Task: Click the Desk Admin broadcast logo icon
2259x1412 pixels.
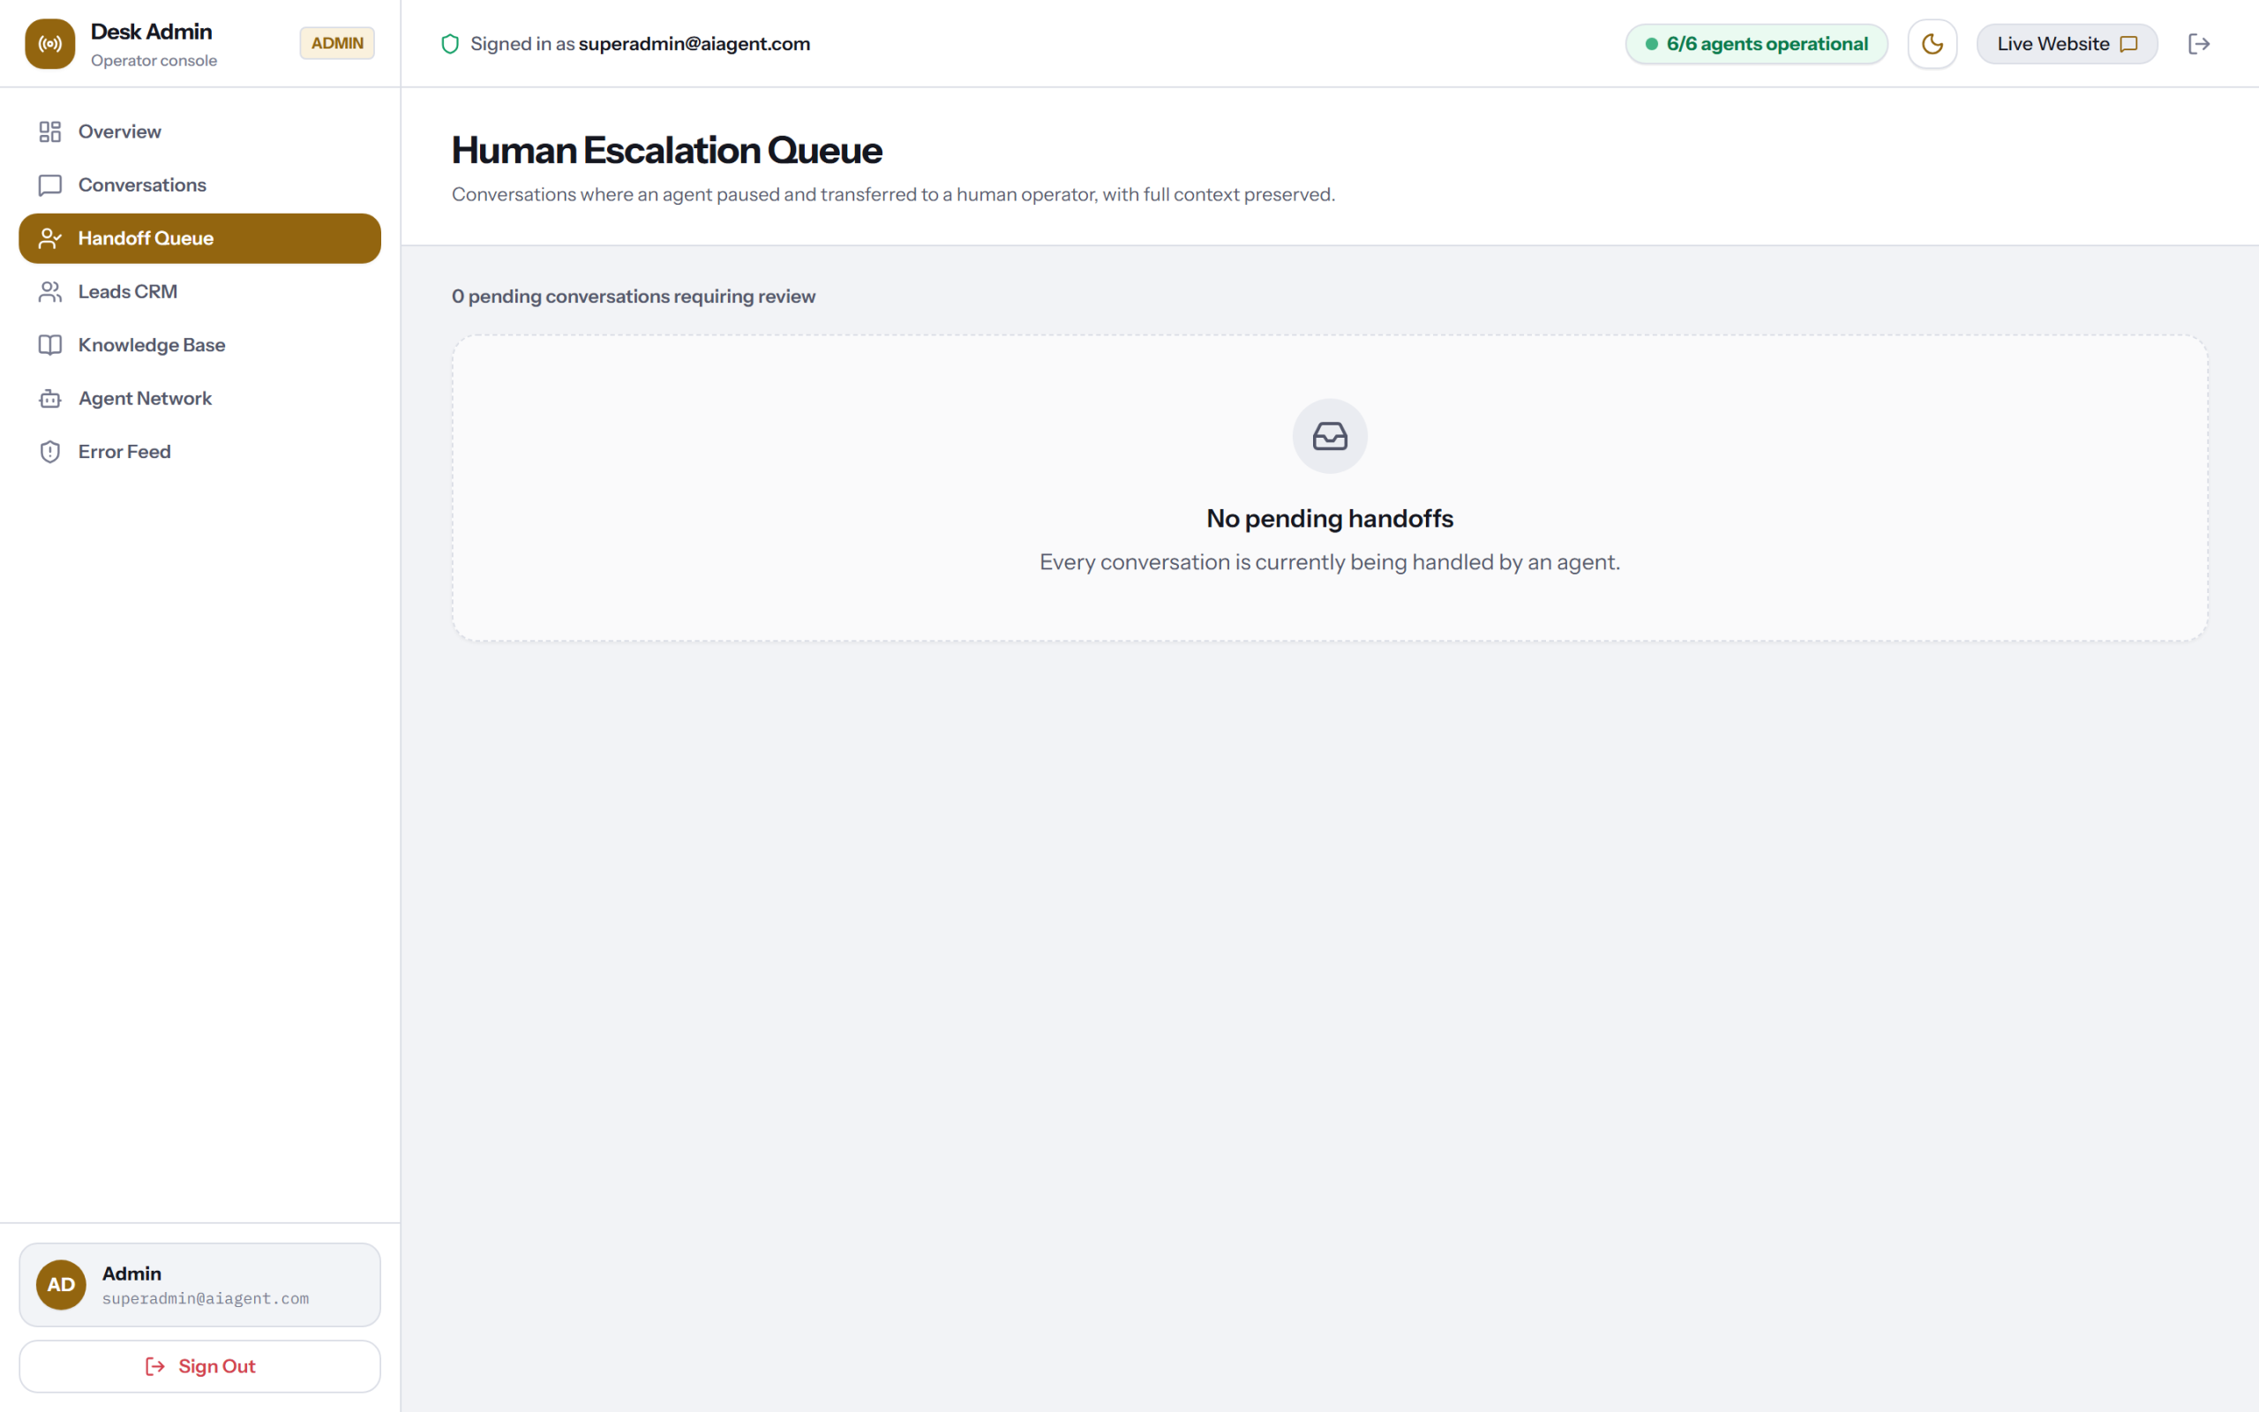Action: [x=49, y=44]
